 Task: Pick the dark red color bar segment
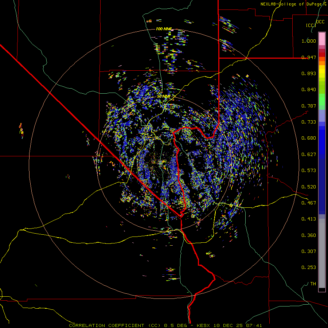322,55
